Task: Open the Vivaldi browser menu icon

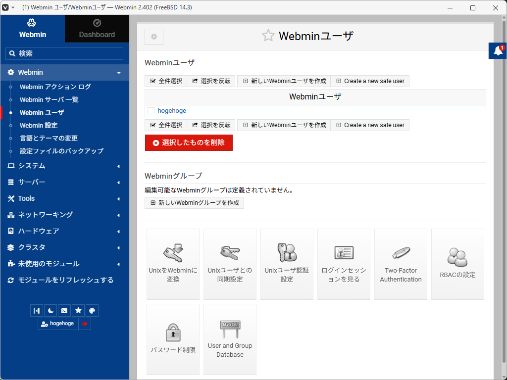Action: 5,7
